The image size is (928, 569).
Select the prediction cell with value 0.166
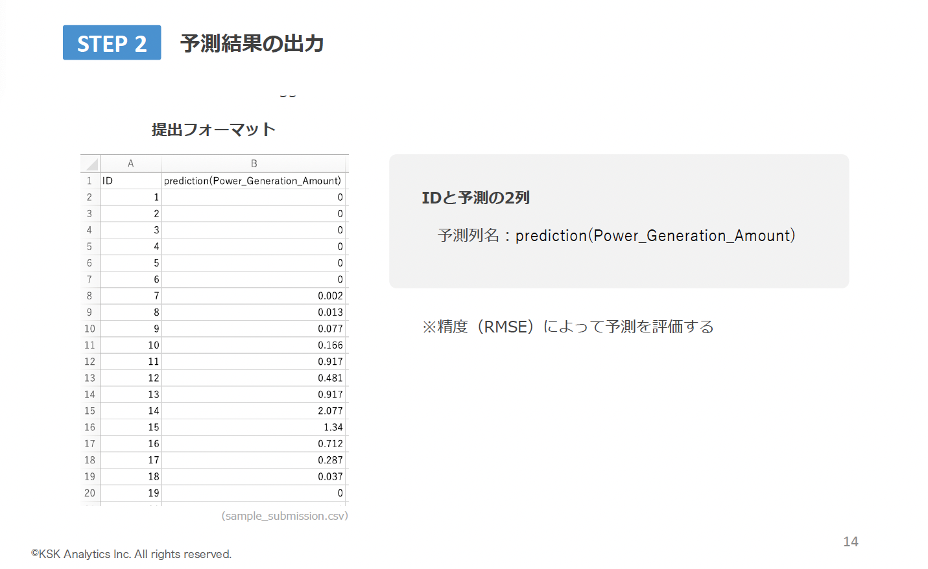(x=254, y=345)
